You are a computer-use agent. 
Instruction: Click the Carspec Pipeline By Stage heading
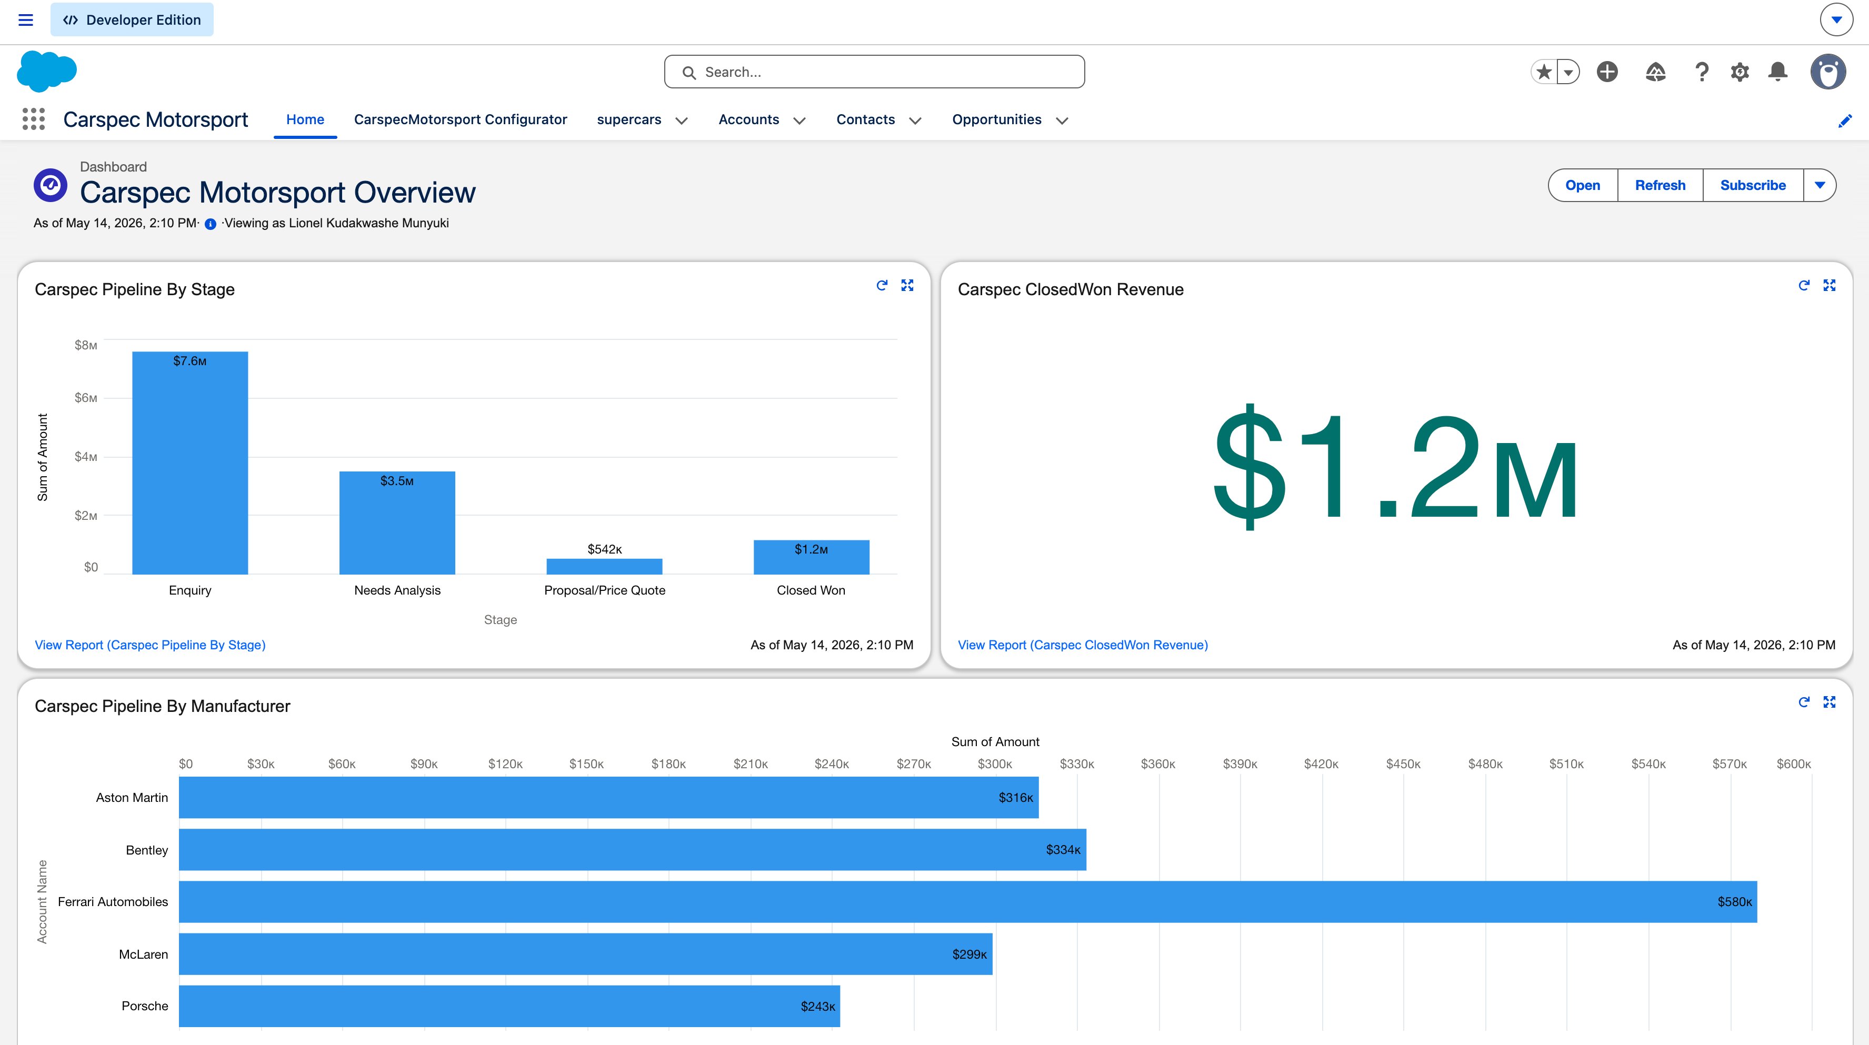[135, 289]
